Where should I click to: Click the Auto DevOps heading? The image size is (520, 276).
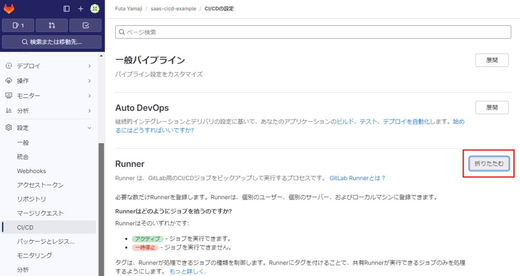click(x=142, y=107)
